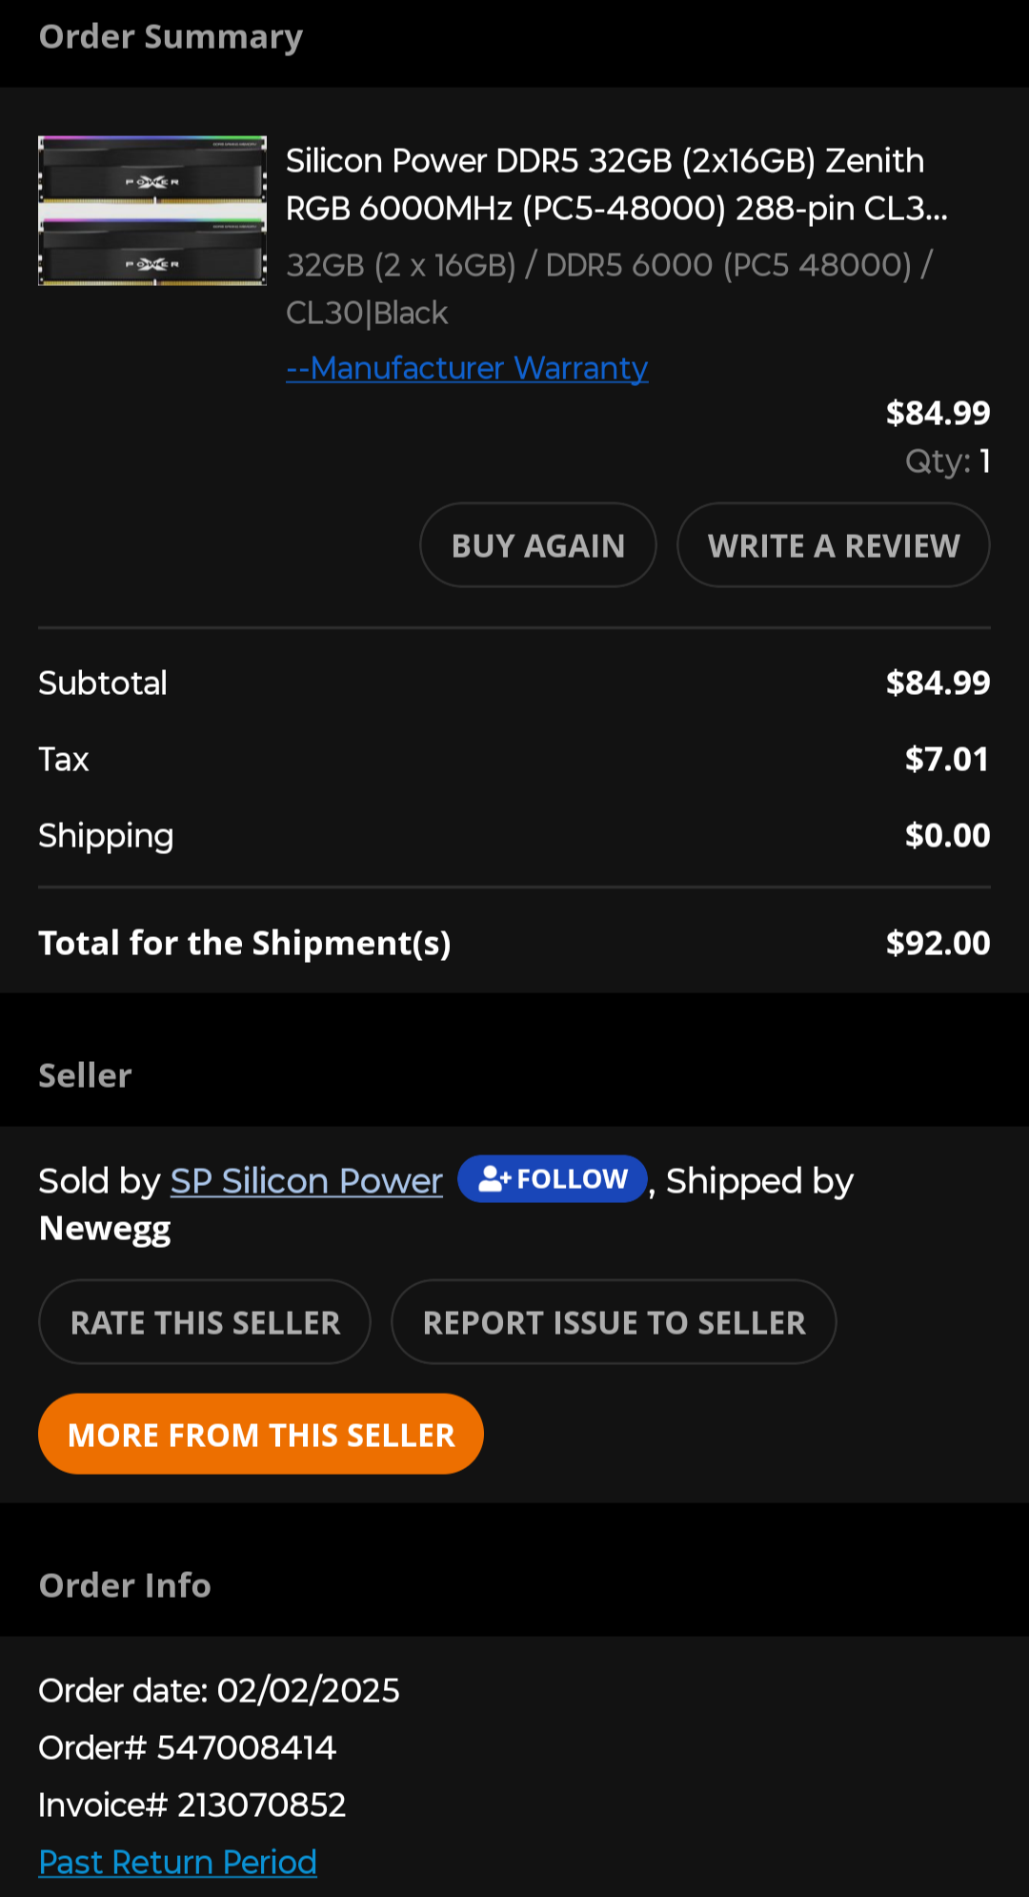Click the Order# 547008414 text
This screenshot has width=1029, height=1897.
click(187, 1747)
